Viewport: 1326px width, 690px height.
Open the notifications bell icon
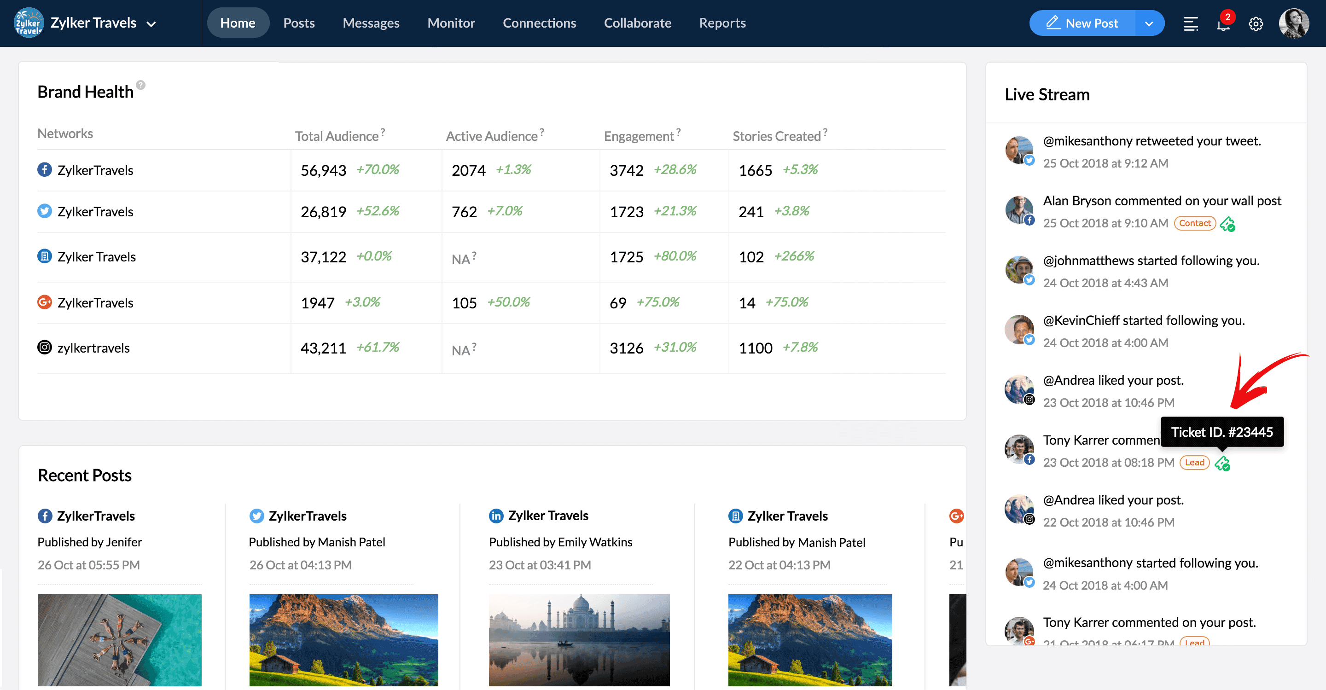(x=1223, y=23)
